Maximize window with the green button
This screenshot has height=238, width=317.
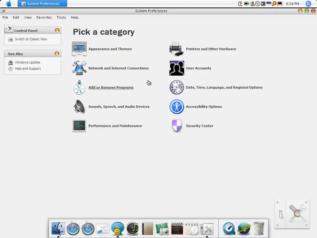307,11
